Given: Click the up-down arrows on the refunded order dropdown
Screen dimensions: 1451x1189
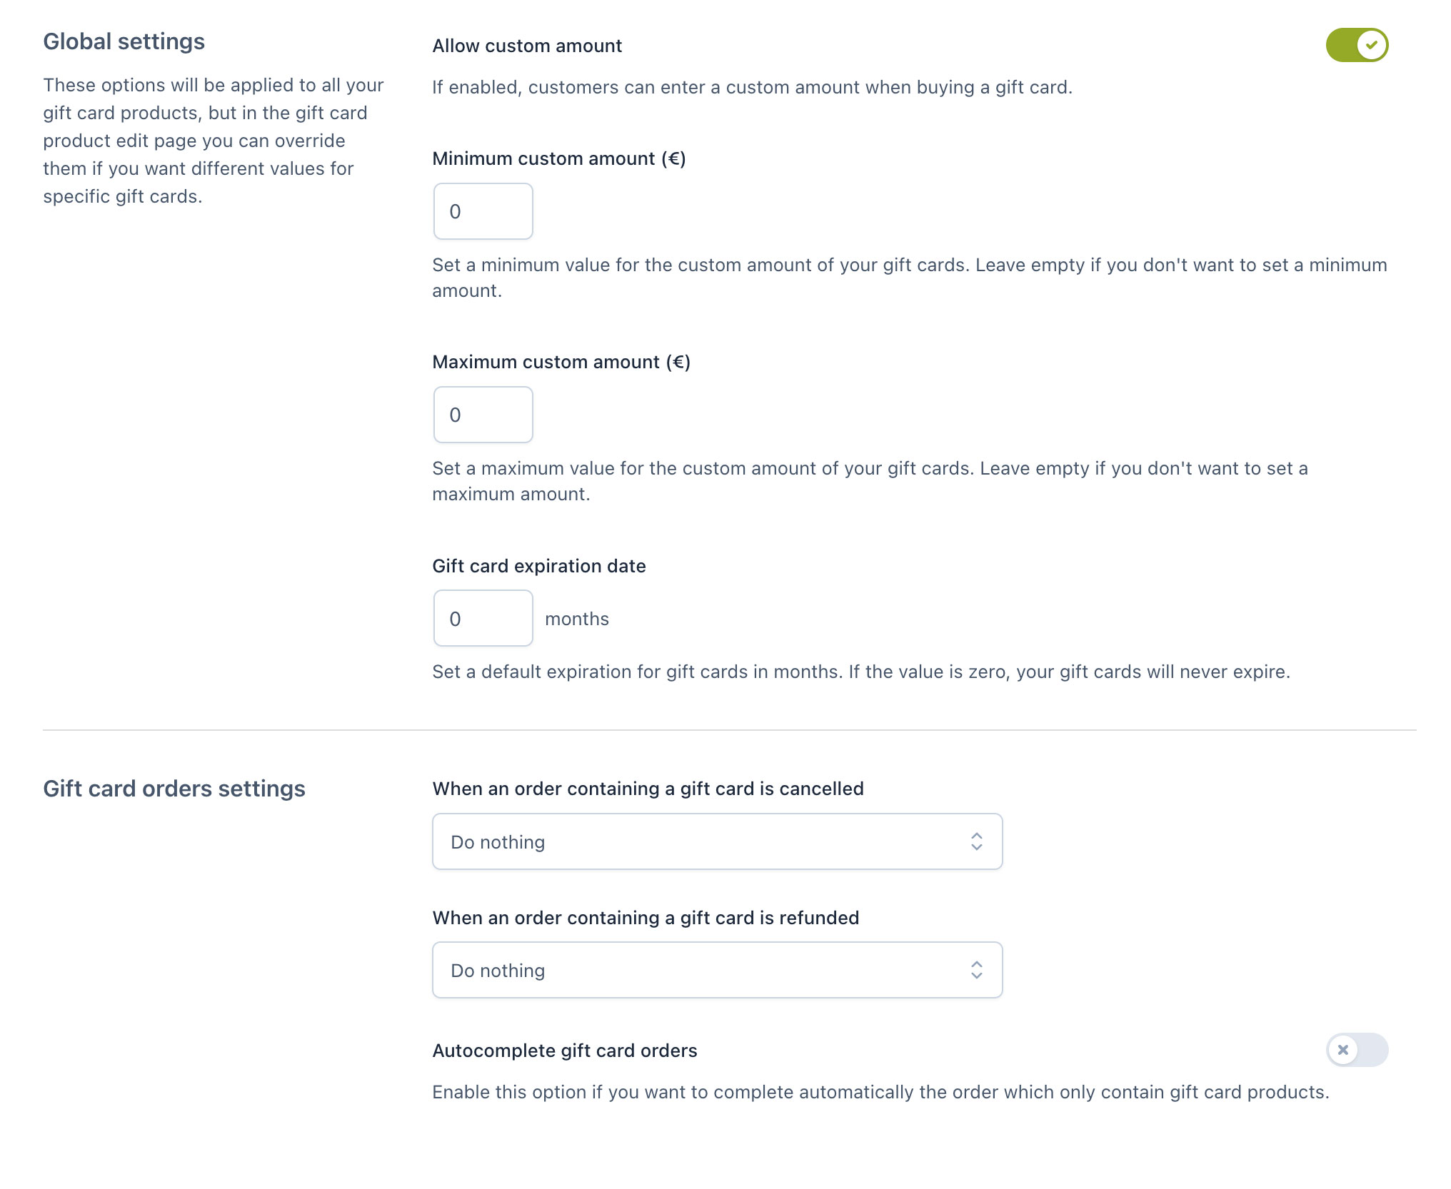Looking at the screenshot, I should [x=976, y=970].
